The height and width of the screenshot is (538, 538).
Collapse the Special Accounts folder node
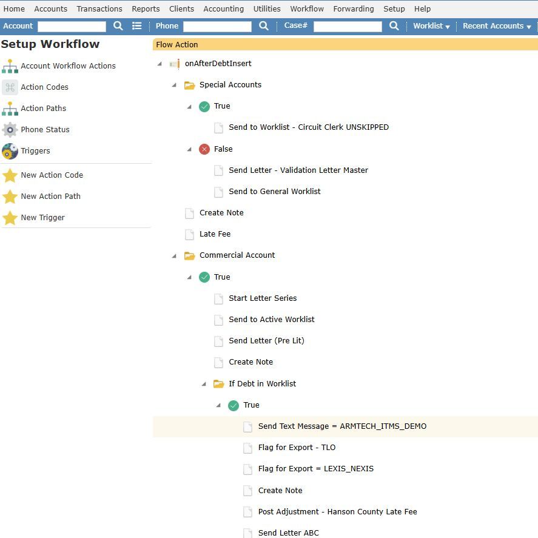click(174, 85)
